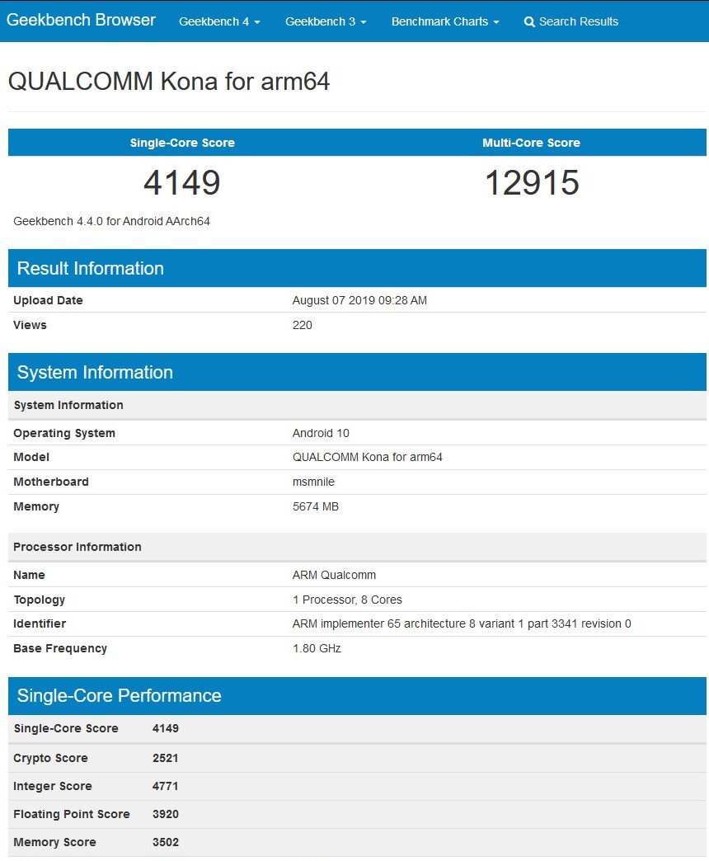Expand the Geekbench 4 dropdown menu
The image size is (709, 861).
(219, 21)
